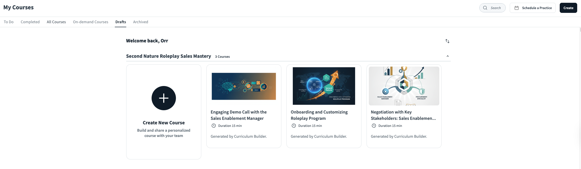Open Negotiation with Key Stakeholders thumbnail

(404, 86)
